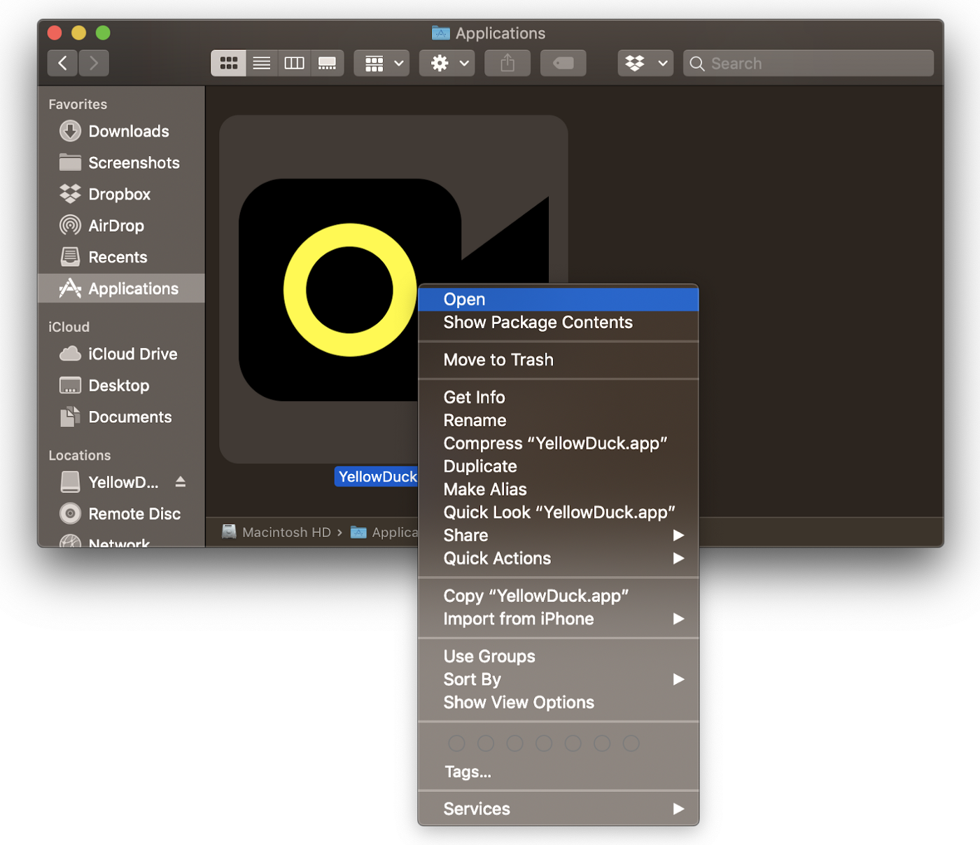Switch to icon view
This screenshot has width=980, height=845.
(x=228, y=63)
